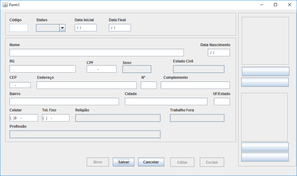Click the Endereço text field
This screenshot has width=297, height=176.
(x=87, y=85)
